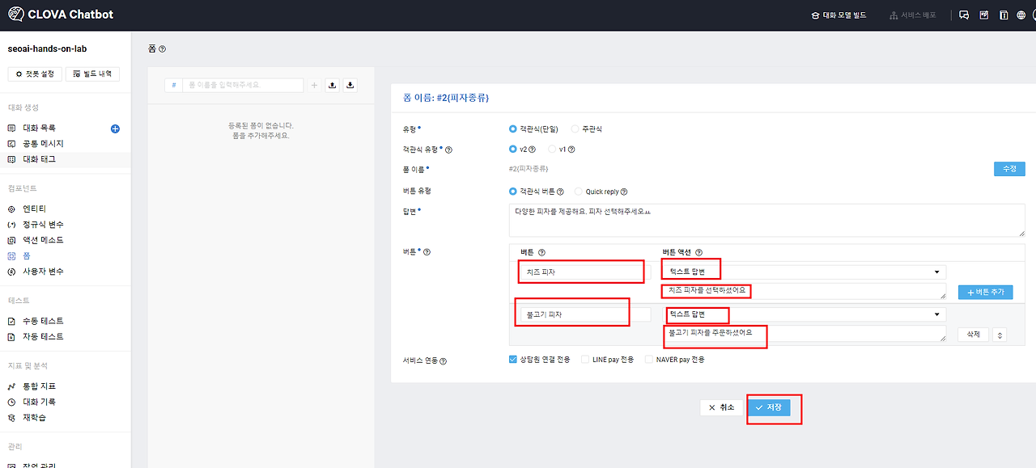Switch 객관식 유형 to v1
The width and height of the screenshot is (1036, 468).
[554, 149]
